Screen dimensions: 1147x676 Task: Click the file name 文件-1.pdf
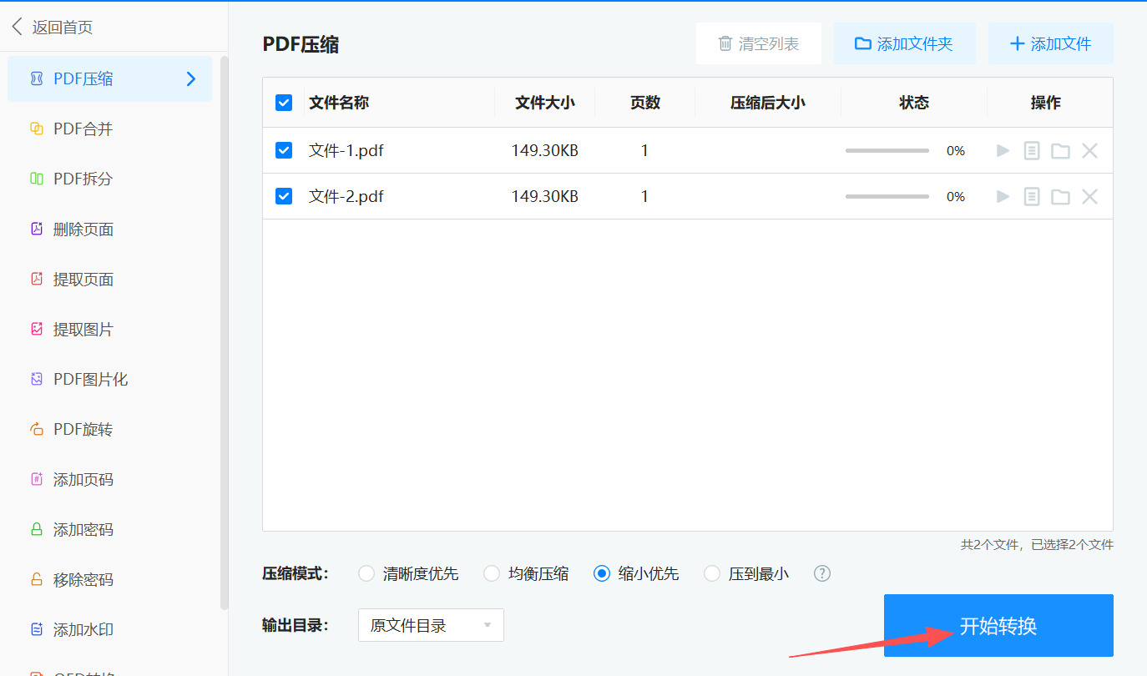click(346, 151)
